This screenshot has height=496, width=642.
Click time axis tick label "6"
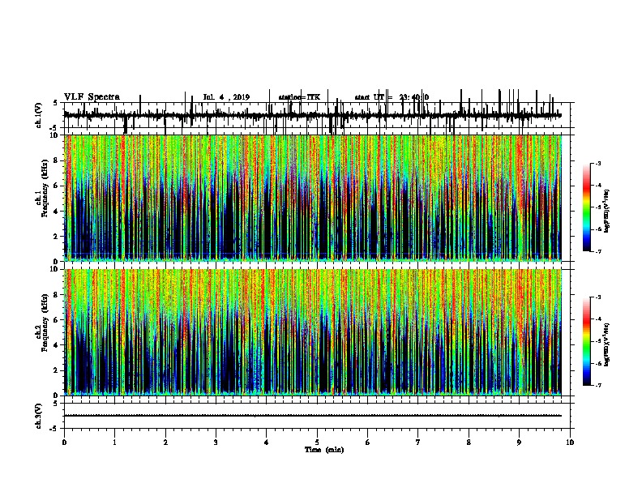click(x=368, y=443)
